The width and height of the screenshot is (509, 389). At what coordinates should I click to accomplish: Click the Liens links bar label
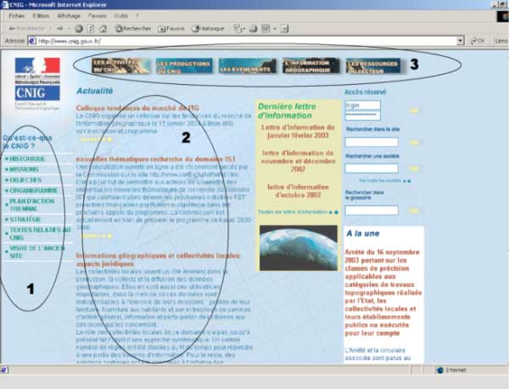501,41
